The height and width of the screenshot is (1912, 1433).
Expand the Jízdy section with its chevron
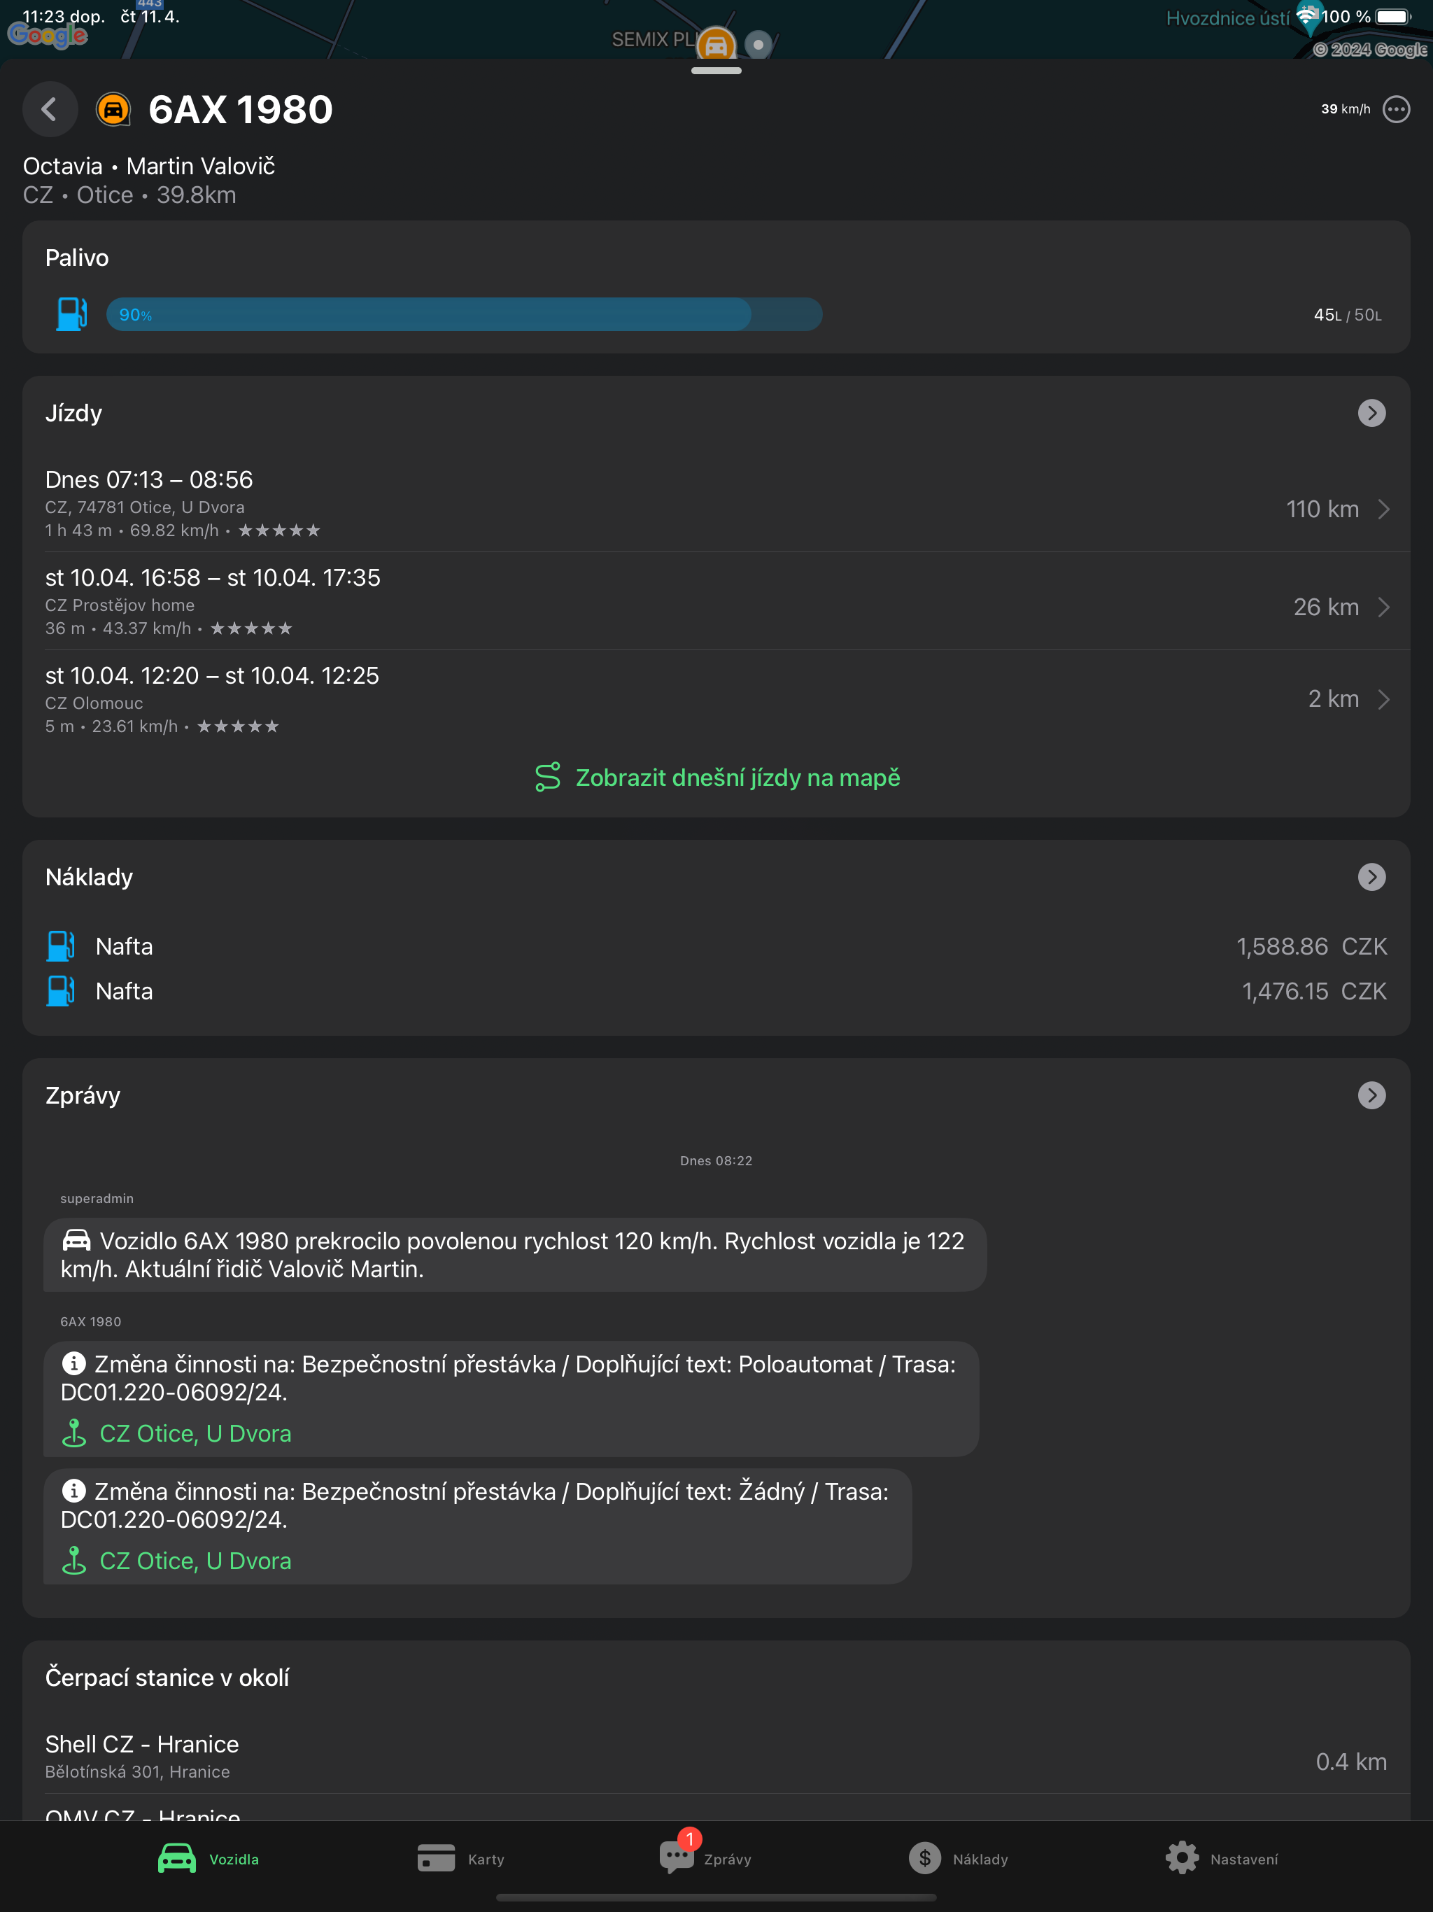[x=1373, y=412]
